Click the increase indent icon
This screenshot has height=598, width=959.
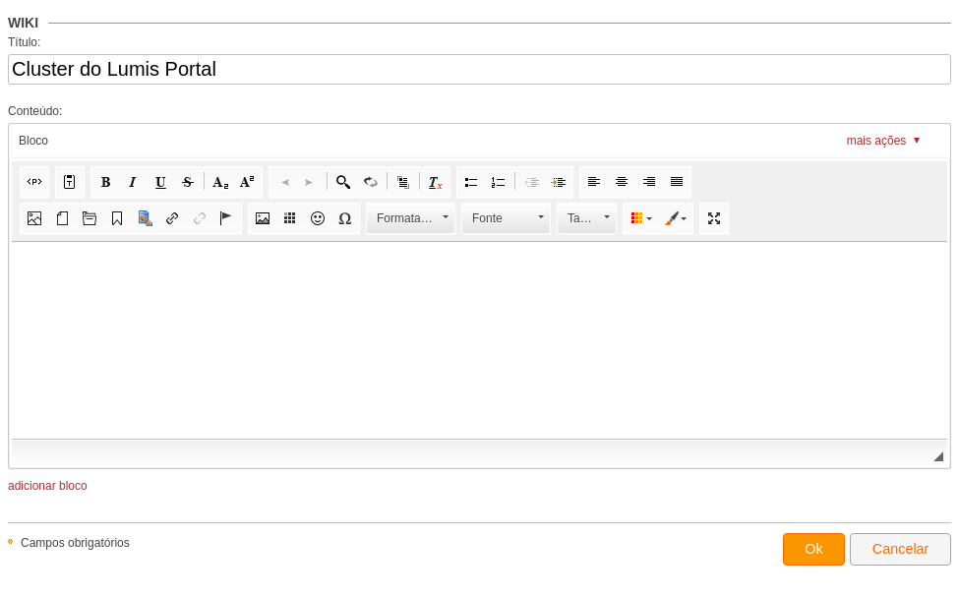(559, 182)
